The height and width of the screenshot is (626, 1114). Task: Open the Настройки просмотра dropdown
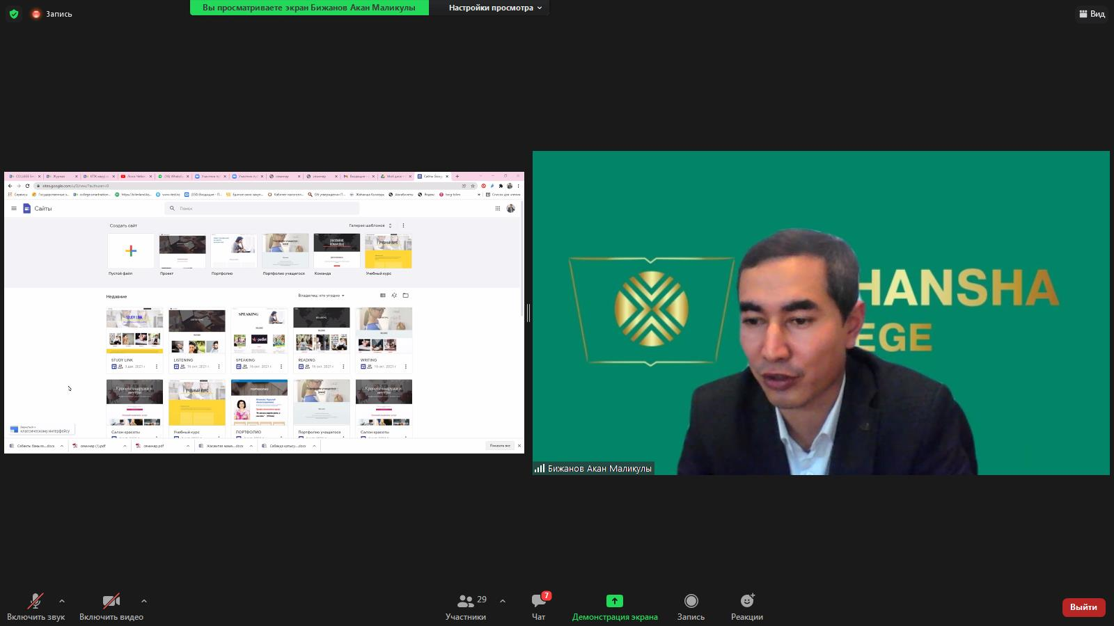pyautogui.click(x=495, y=8)
